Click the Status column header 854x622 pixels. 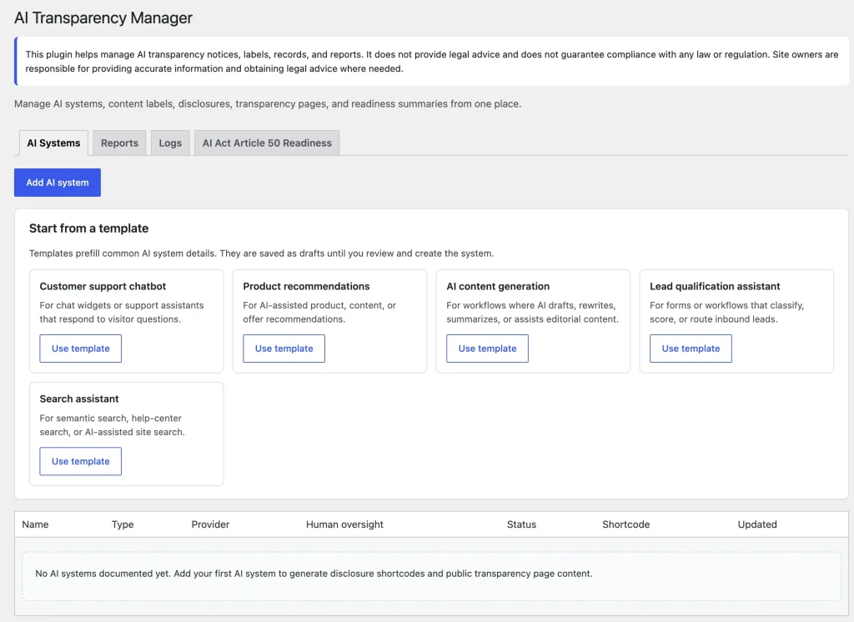(x=521, y=524)
